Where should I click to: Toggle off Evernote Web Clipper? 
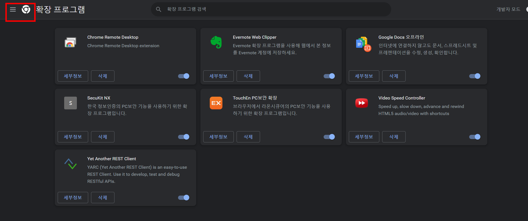pyautogui.click(x=329, y=76)
